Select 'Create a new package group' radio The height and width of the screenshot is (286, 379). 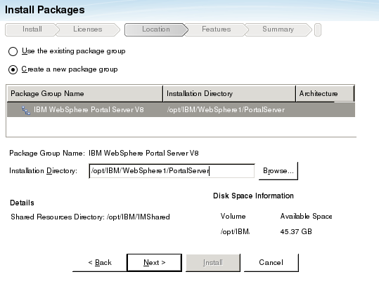point(13,69)
